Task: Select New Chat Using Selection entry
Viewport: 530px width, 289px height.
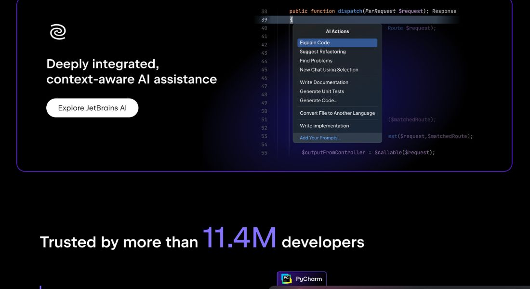Action: (x=329, y=70)
